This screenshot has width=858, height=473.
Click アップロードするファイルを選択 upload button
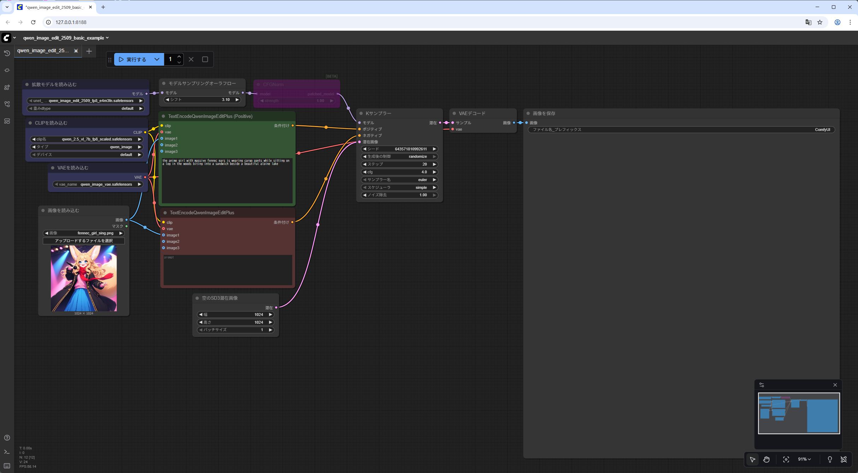click(84, 241)
